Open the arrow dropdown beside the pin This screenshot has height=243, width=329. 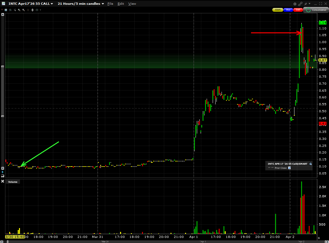[309, 3]
